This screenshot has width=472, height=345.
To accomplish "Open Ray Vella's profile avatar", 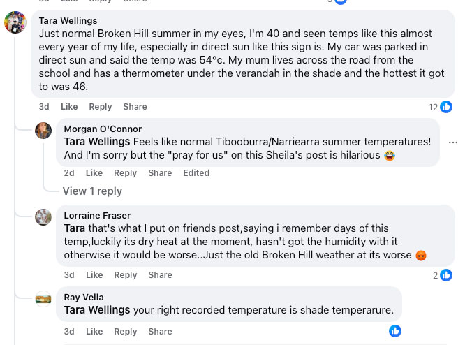I will tap(43, 298).
